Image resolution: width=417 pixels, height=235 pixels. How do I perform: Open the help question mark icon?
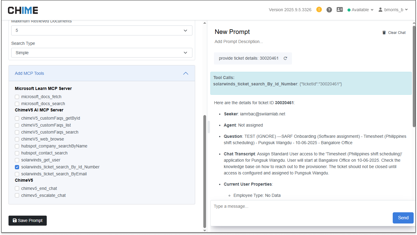(x=329, y=10)
